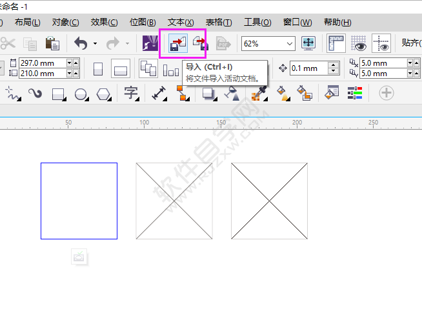The width and height of the screenshot is (422, 311).
Task: Click the current page layout icon
Action: (x=171, y=70)
